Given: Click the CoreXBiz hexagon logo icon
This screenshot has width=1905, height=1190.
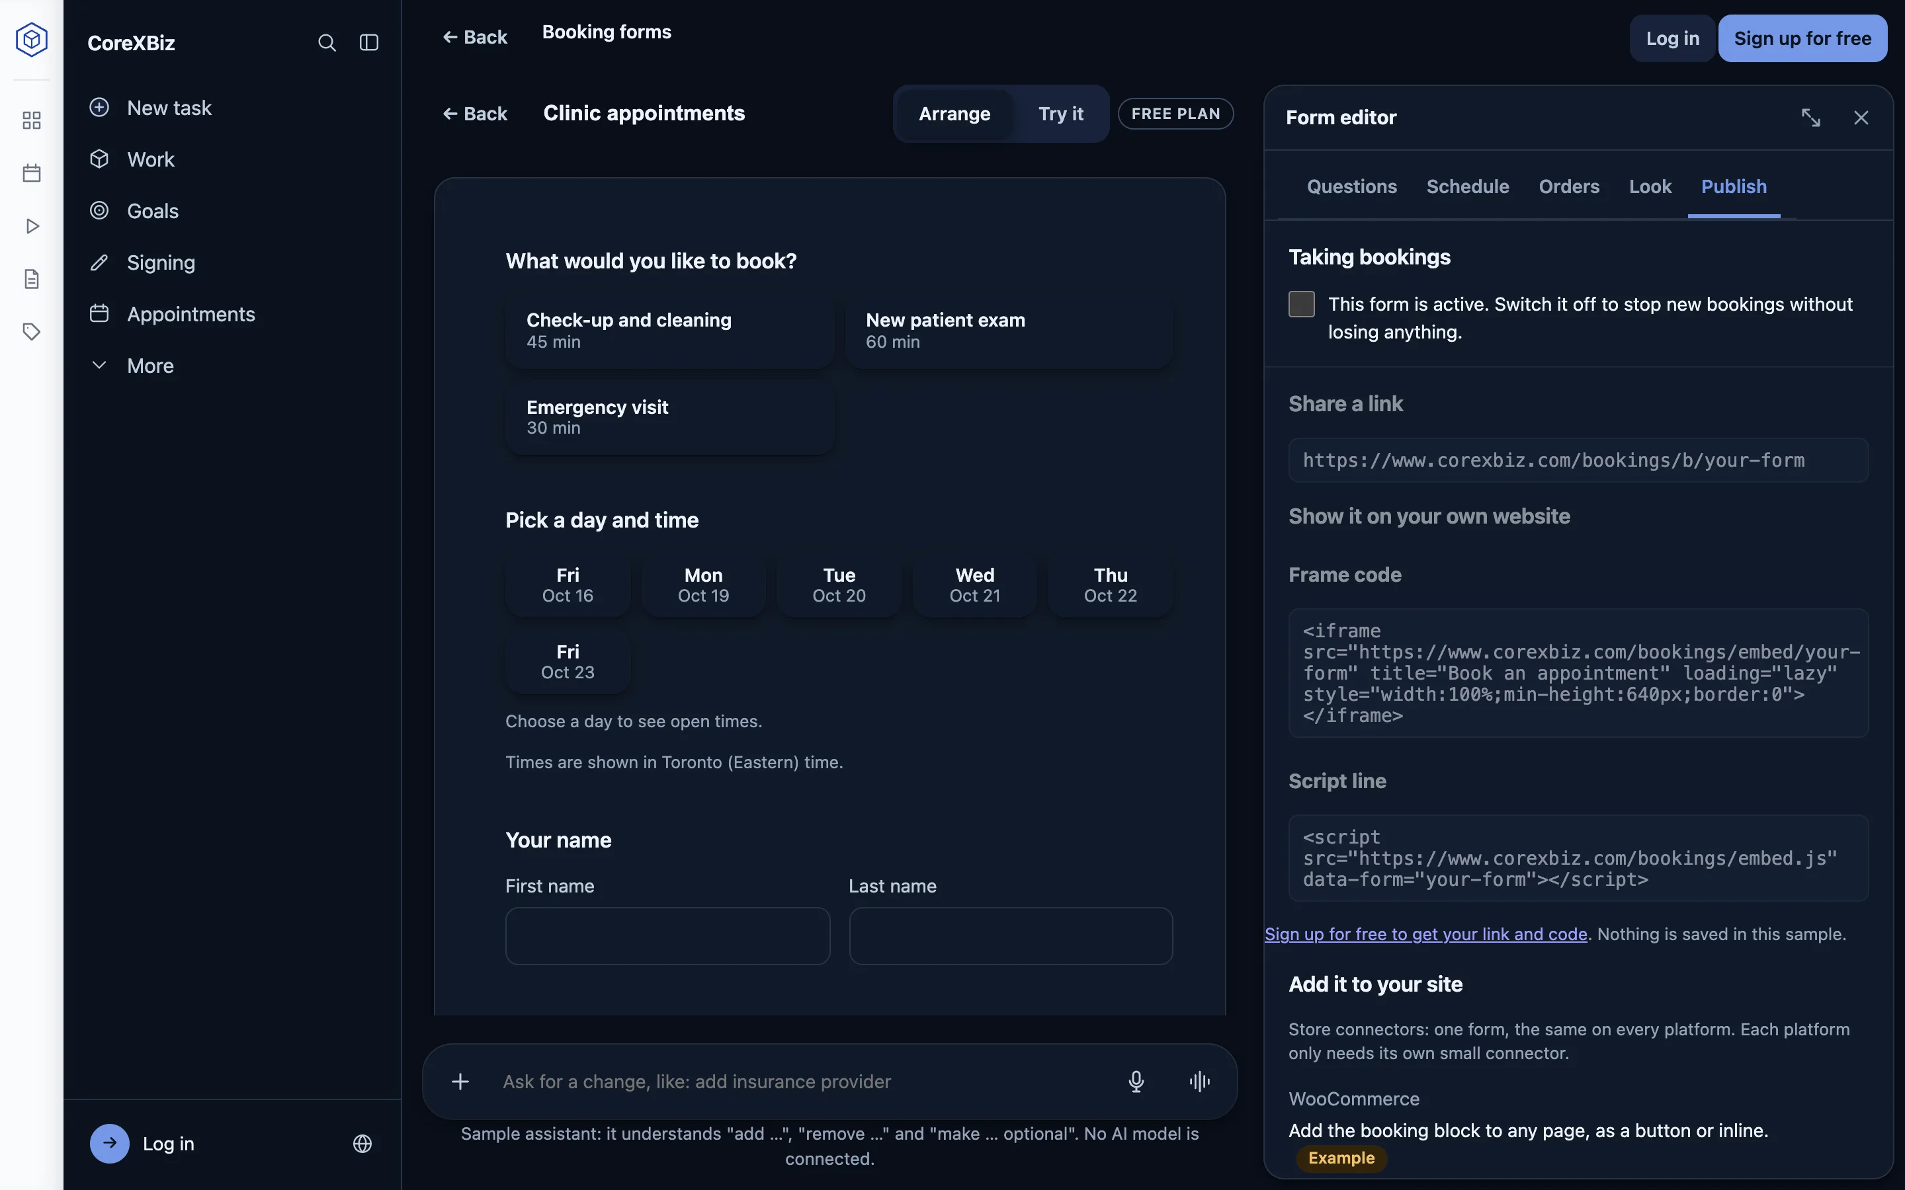Looking at the screenshot, I should [32, 40].
